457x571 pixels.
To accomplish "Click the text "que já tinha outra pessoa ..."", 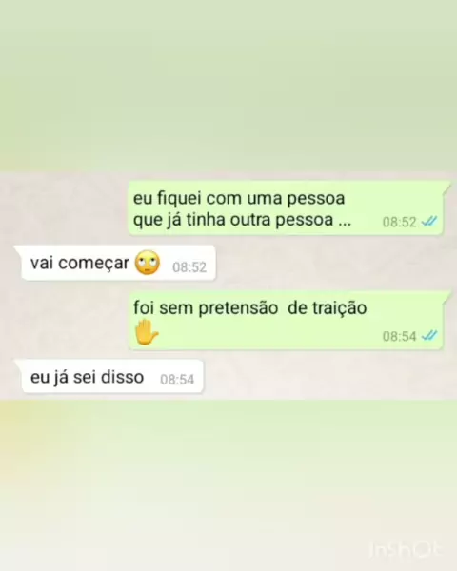I will coord(242,220).
